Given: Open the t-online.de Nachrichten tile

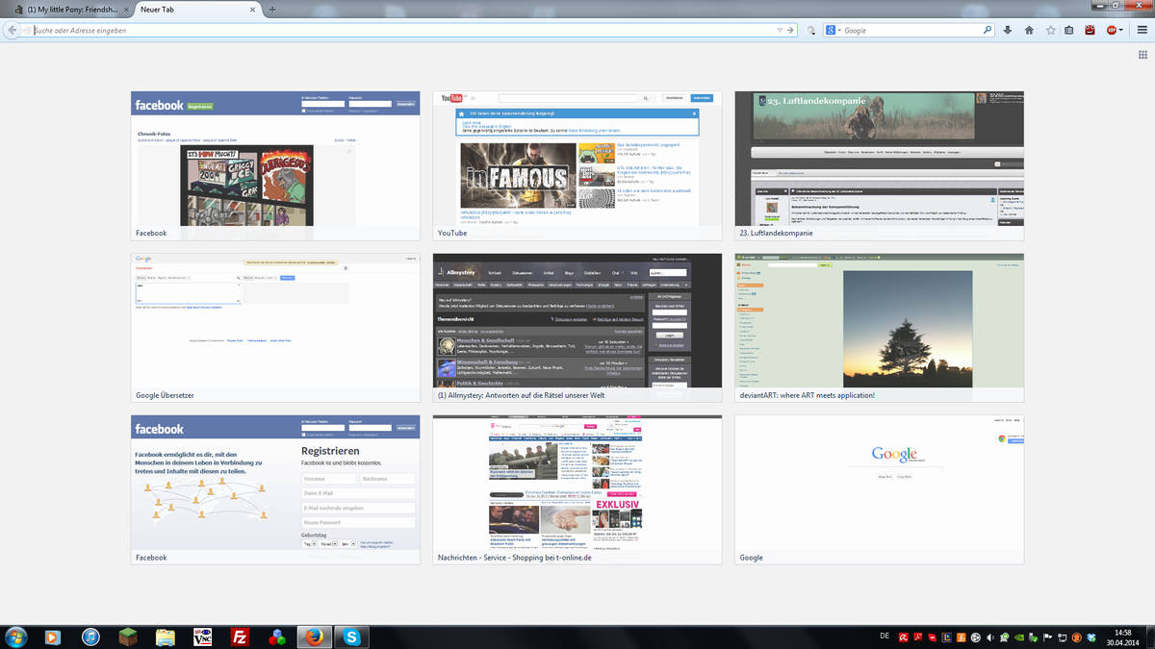Looking at the screenshot, I should [577, 489].
